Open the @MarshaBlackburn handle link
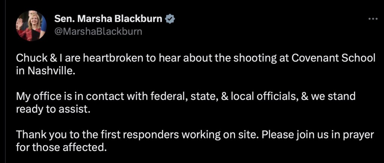The image size is (384, 163). click(x=98, y=31)
